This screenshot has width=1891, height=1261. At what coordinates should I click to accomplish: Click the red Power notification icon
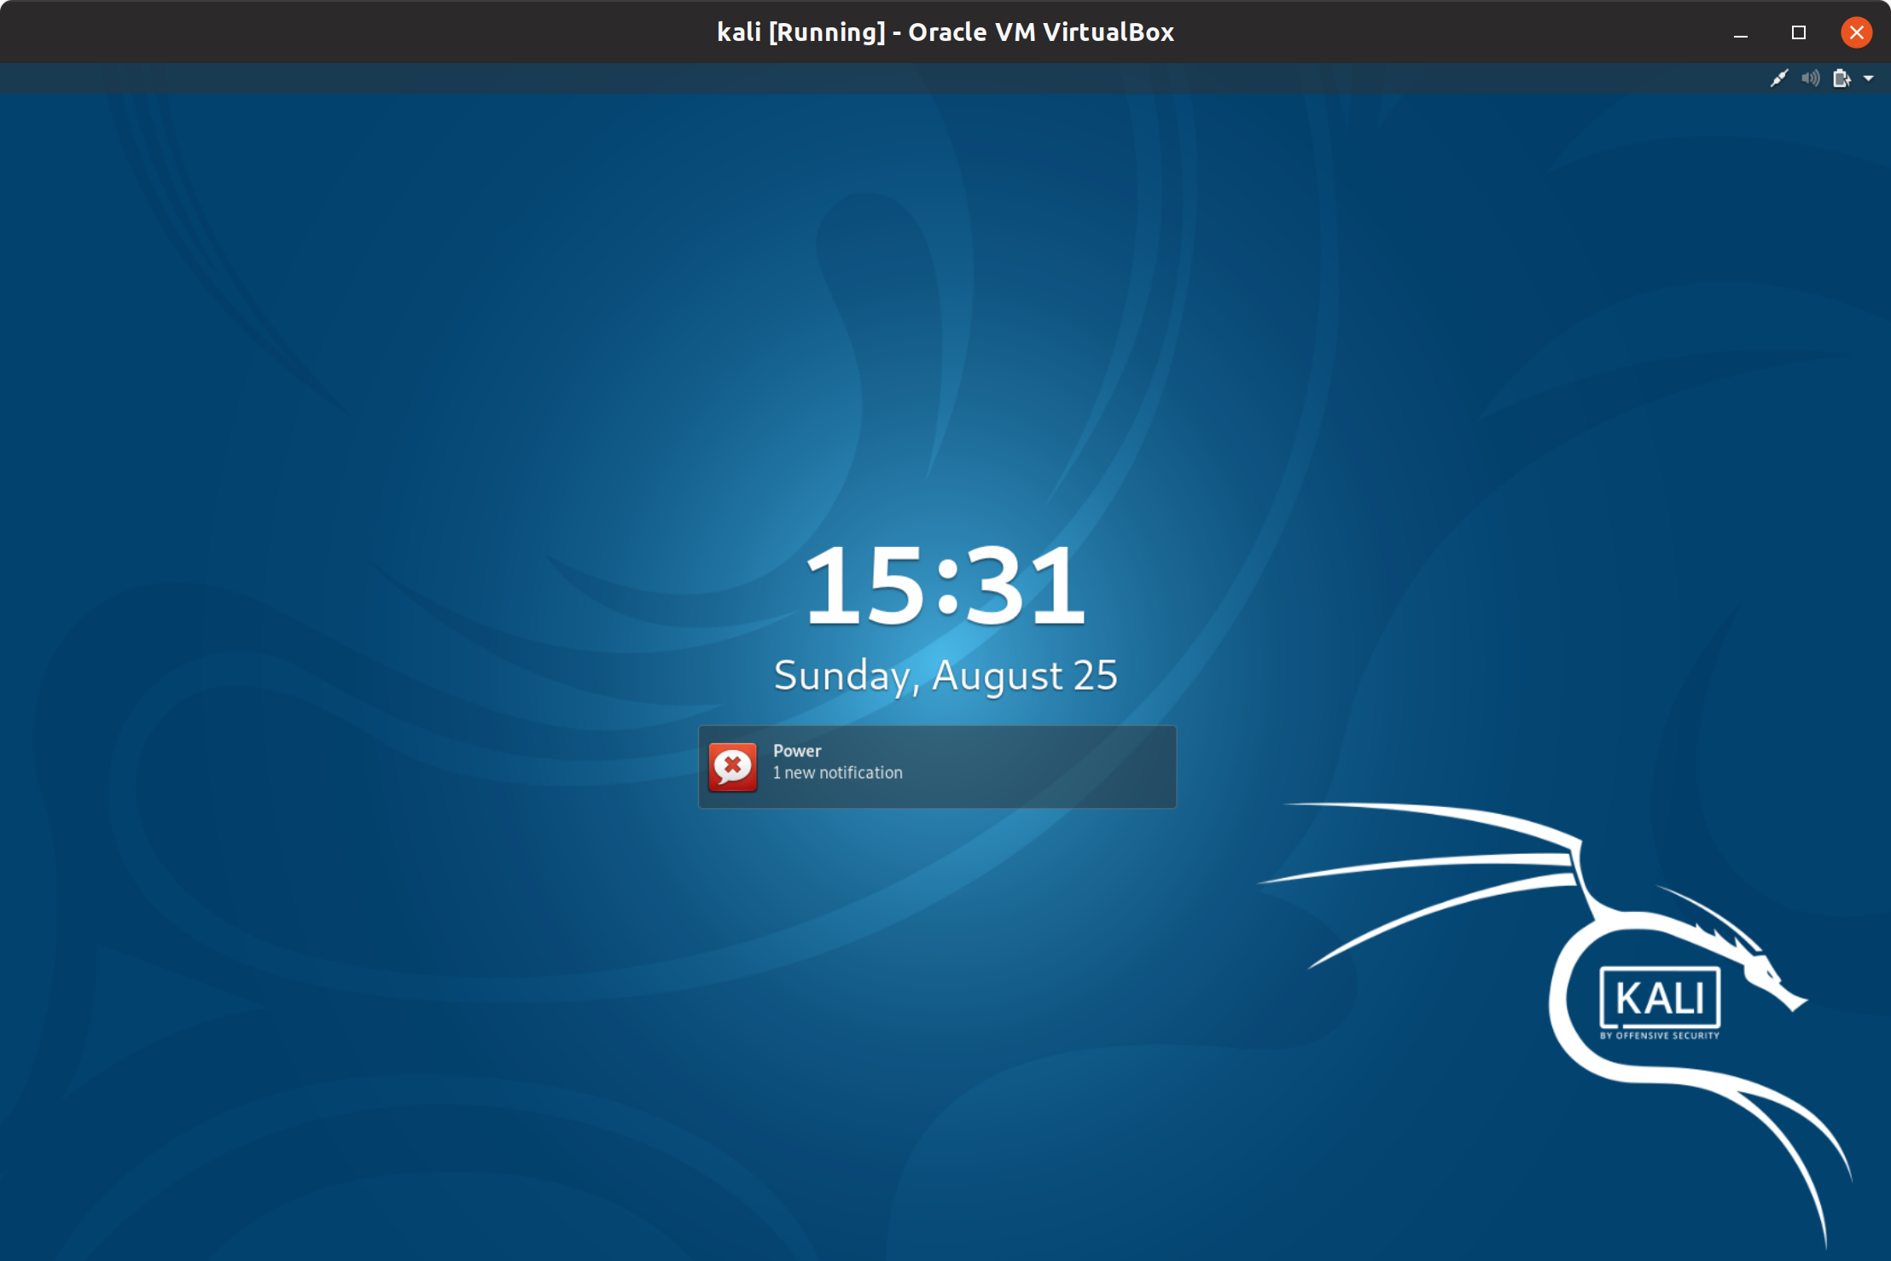tap(732, 767)
